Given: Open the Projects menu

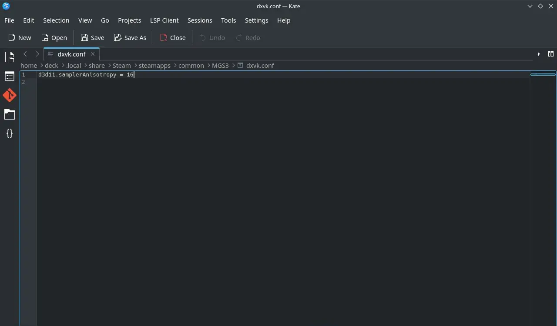Looking at the screenshot, I should click(130, 20).
